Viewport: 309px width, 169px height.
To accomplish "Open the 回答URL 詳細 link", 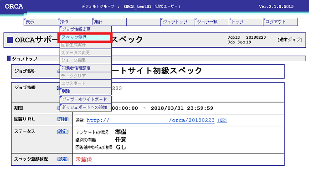I will coord(62,119).
